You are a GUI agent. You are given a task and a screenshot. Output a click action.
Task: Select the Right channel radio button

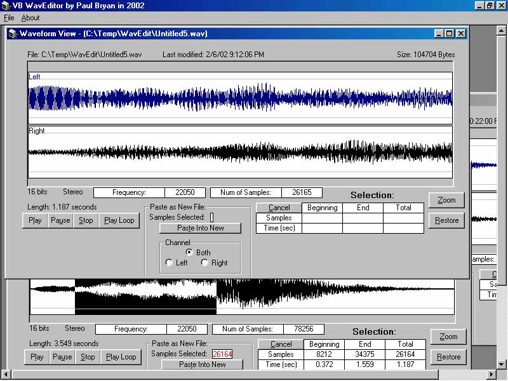coord(204,263)
